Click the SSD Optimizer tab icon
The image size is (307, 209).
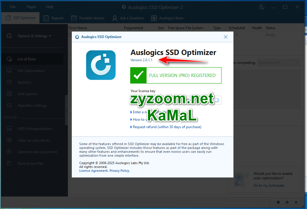[8, 18]
